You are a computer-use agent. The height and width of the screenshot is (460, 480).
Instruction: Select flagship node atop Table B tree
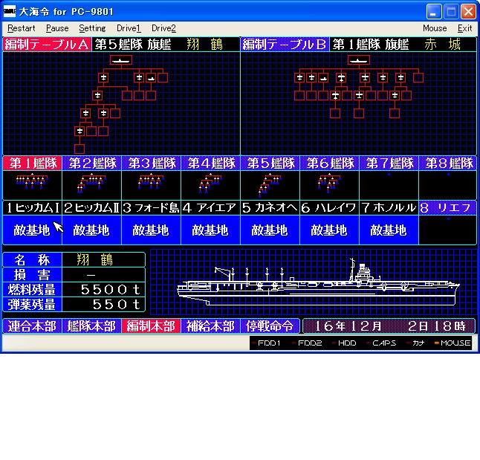(359, 59)
